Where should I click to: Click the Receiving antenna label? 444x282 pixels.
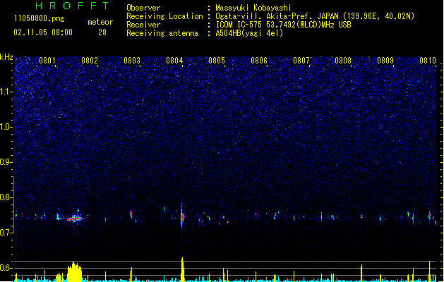(x=162, y=33)
